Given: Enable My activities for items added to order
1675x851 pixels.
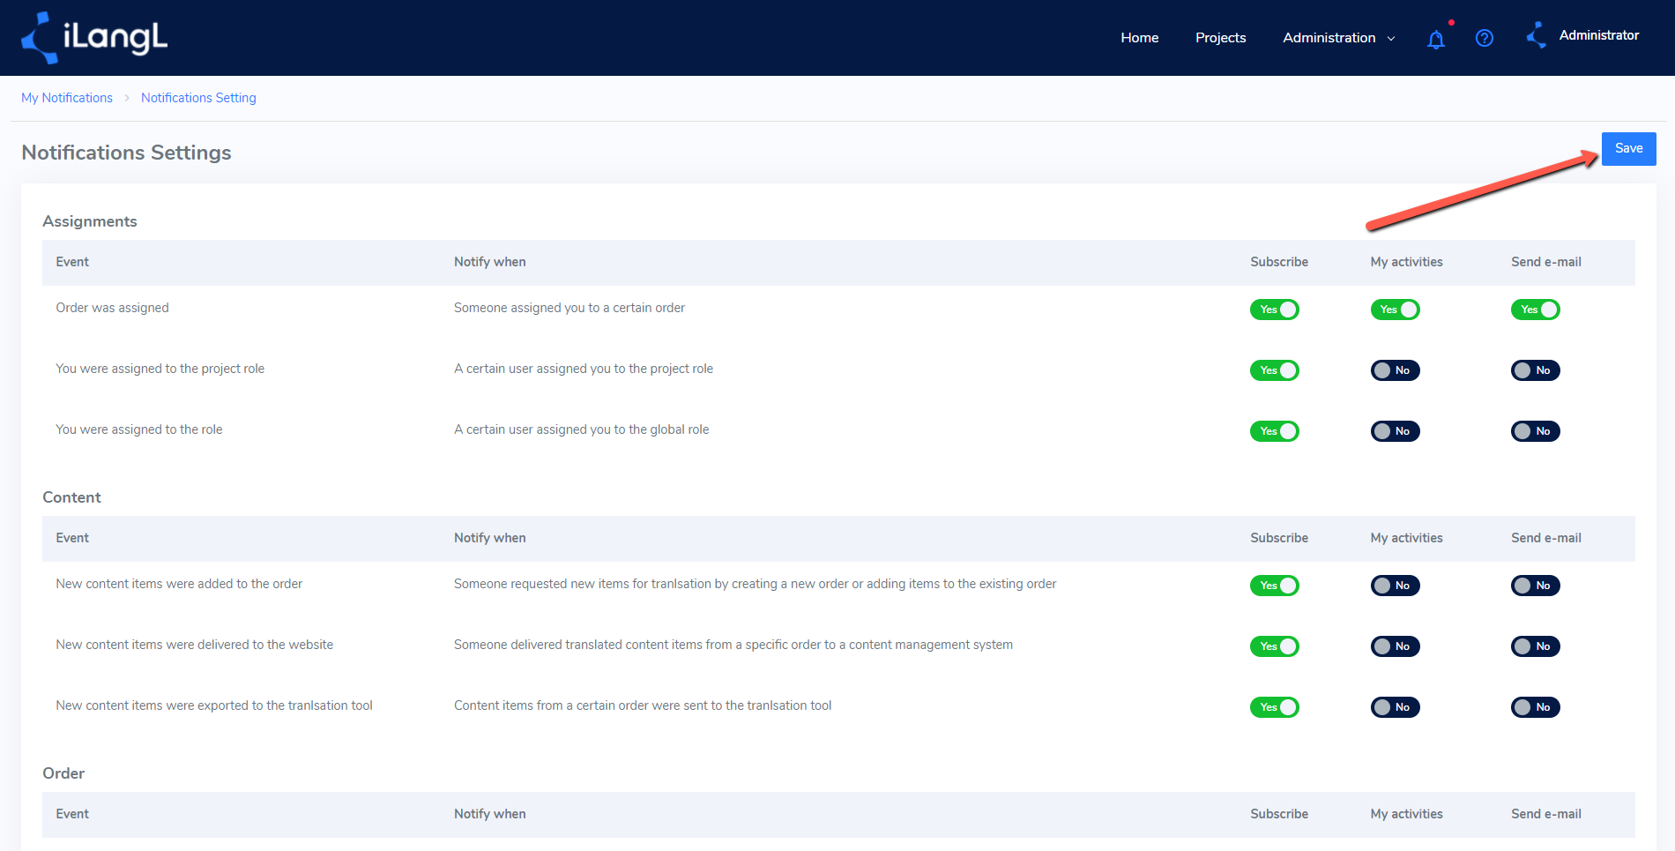Looking at the screenshot, I should 1395,586.
